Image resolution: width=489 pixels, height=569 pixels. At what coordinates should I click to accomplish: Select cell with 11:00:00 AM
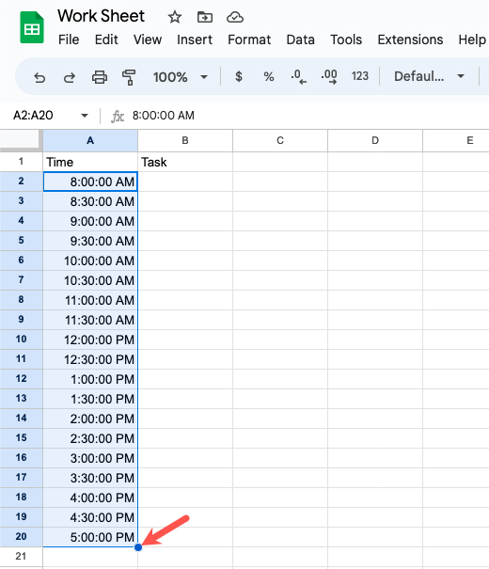click(x=90, y=300)
